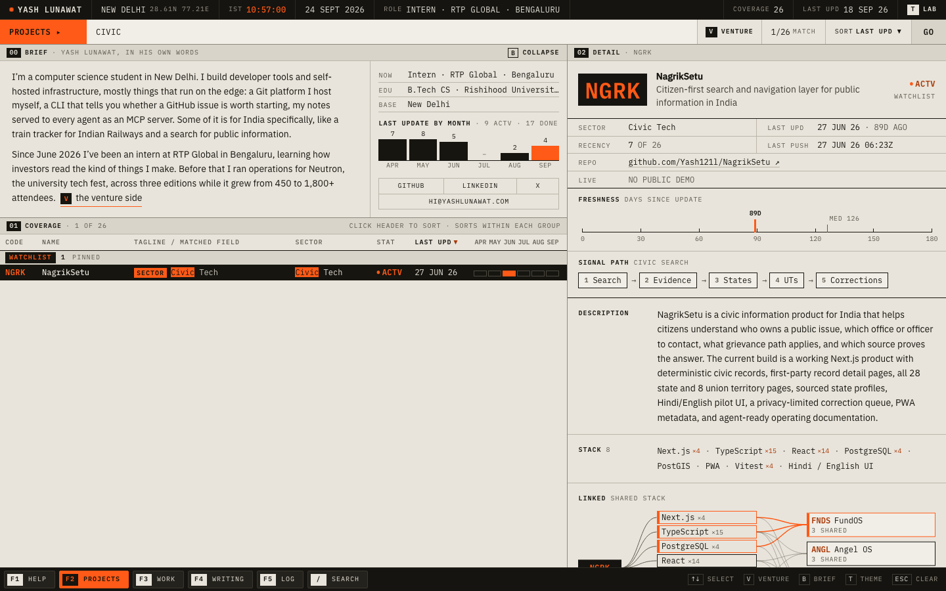
Task: Click the ESC Clear shortcut
Action: click(x=915, y=579)
